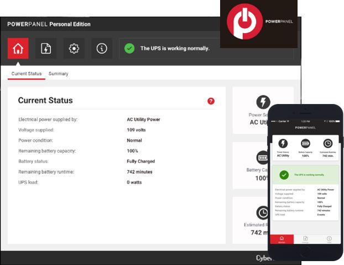
Task: Click the Estimated Runtime clock icon in sidebar
Action: 262,213
